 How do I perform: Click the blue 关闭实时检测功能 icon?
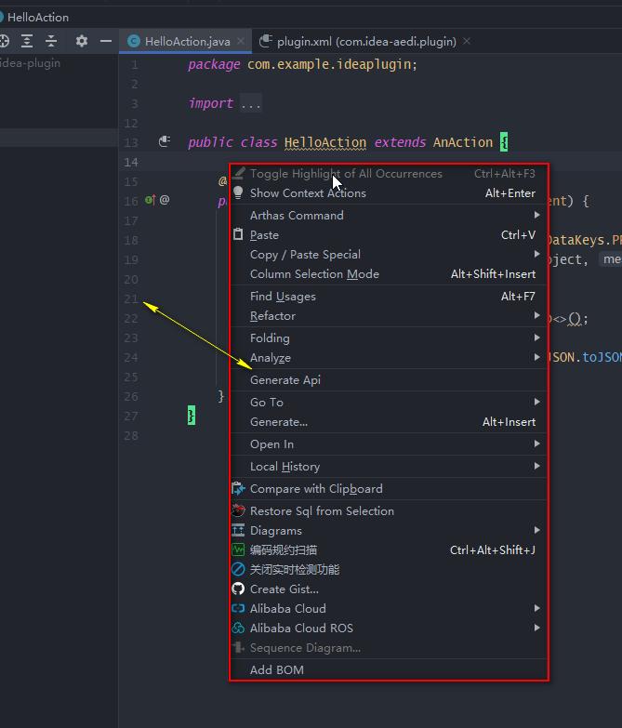(238, 569)
